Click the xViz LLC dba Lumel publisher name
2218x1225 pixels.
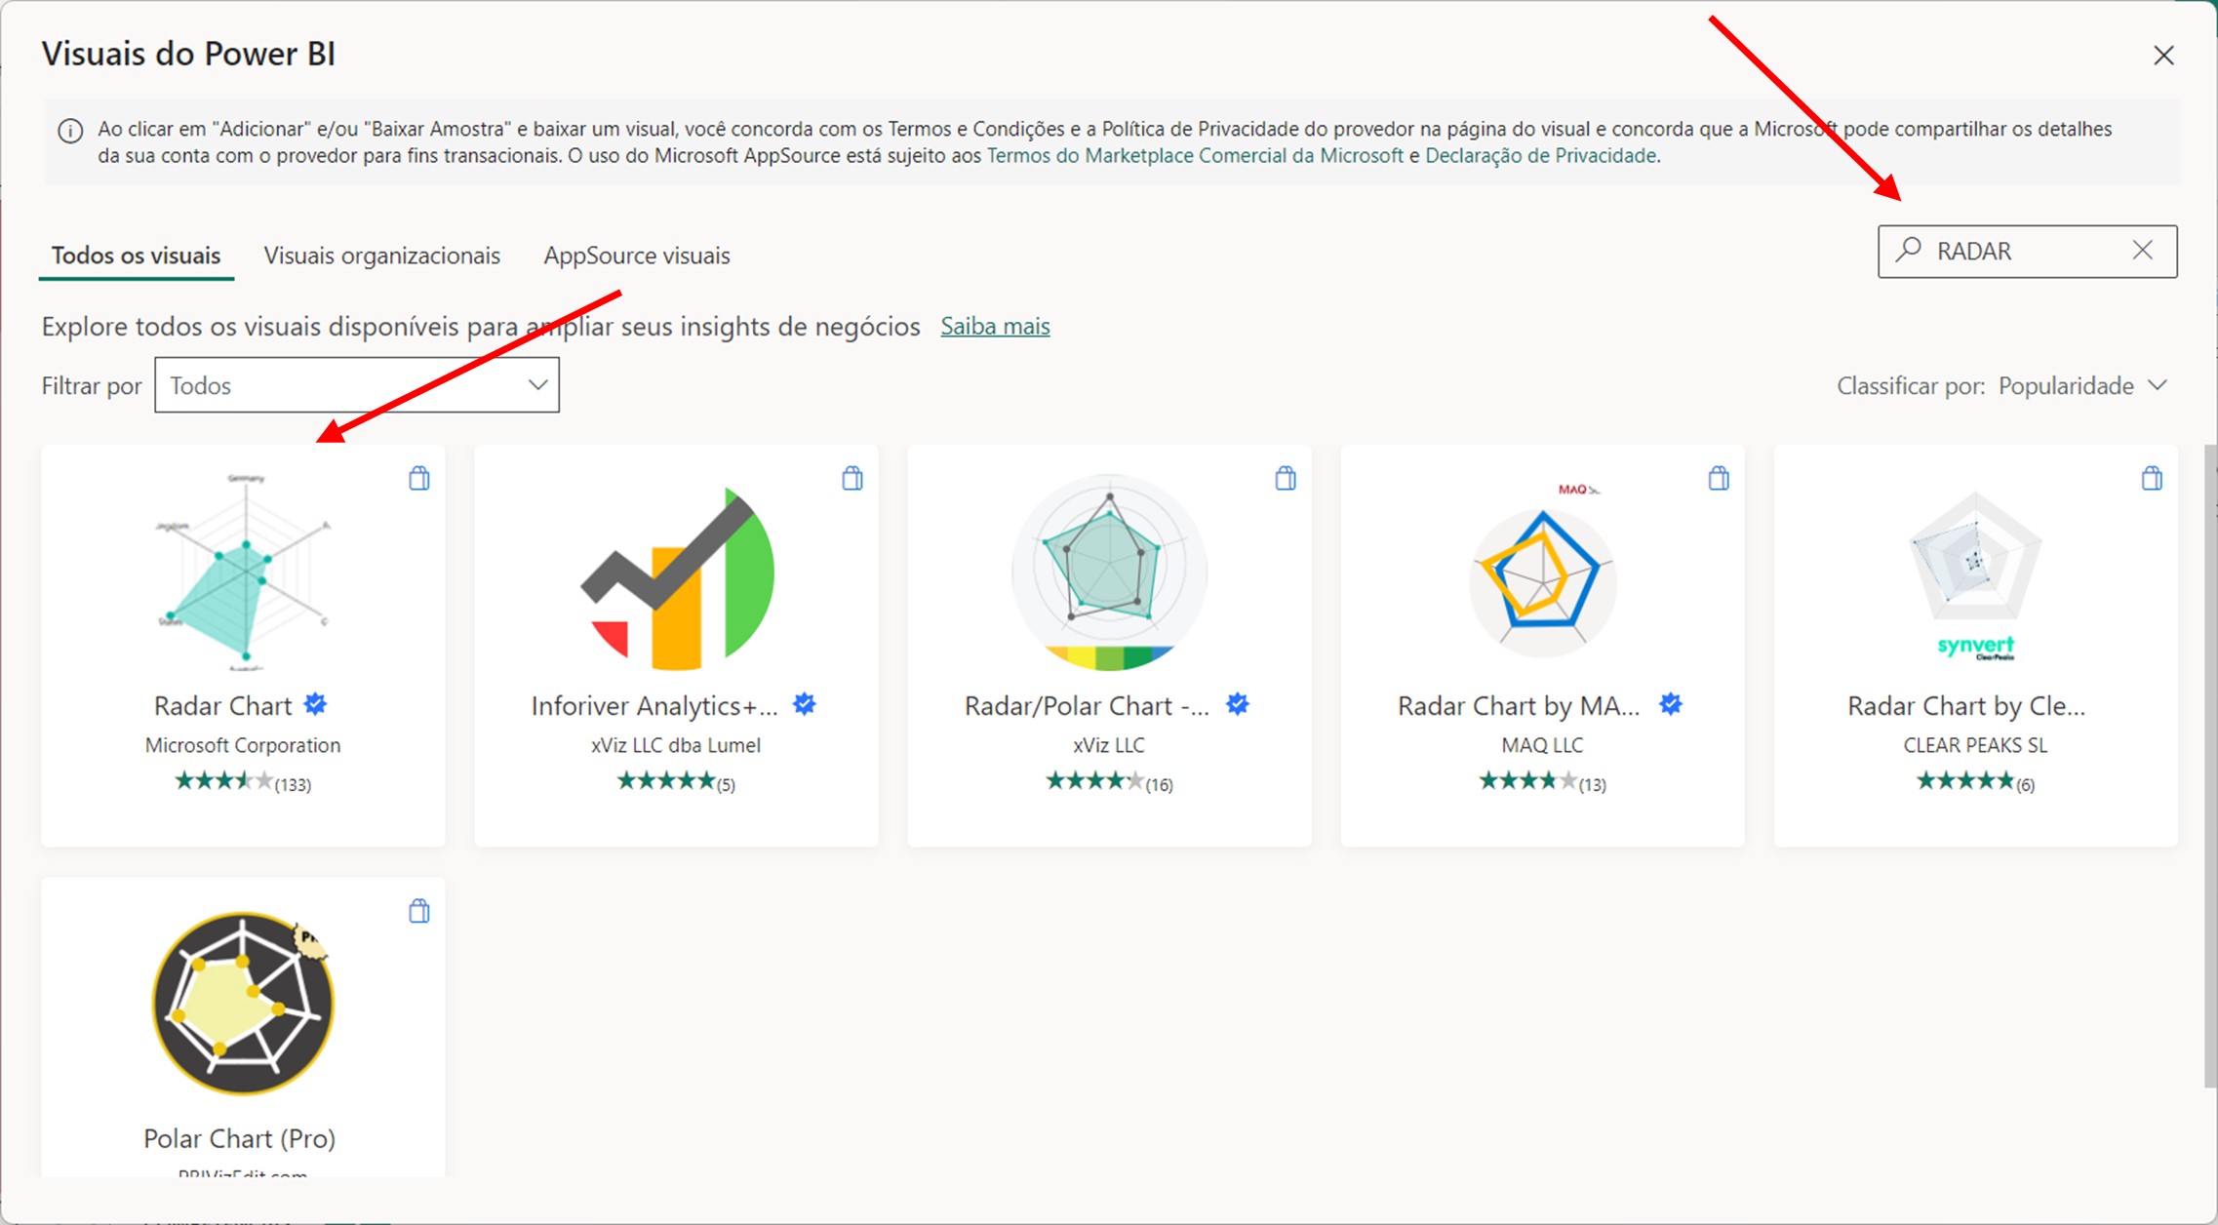676,745
